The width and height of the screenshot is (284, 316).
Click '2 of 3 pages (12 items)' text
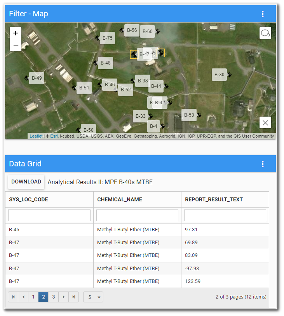pos(241,297)
